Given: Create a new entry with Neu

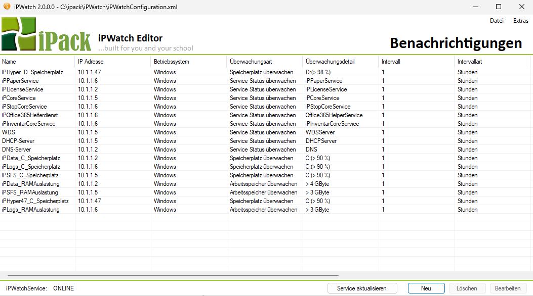Looking at the screenshot, I should pos(426,288).
